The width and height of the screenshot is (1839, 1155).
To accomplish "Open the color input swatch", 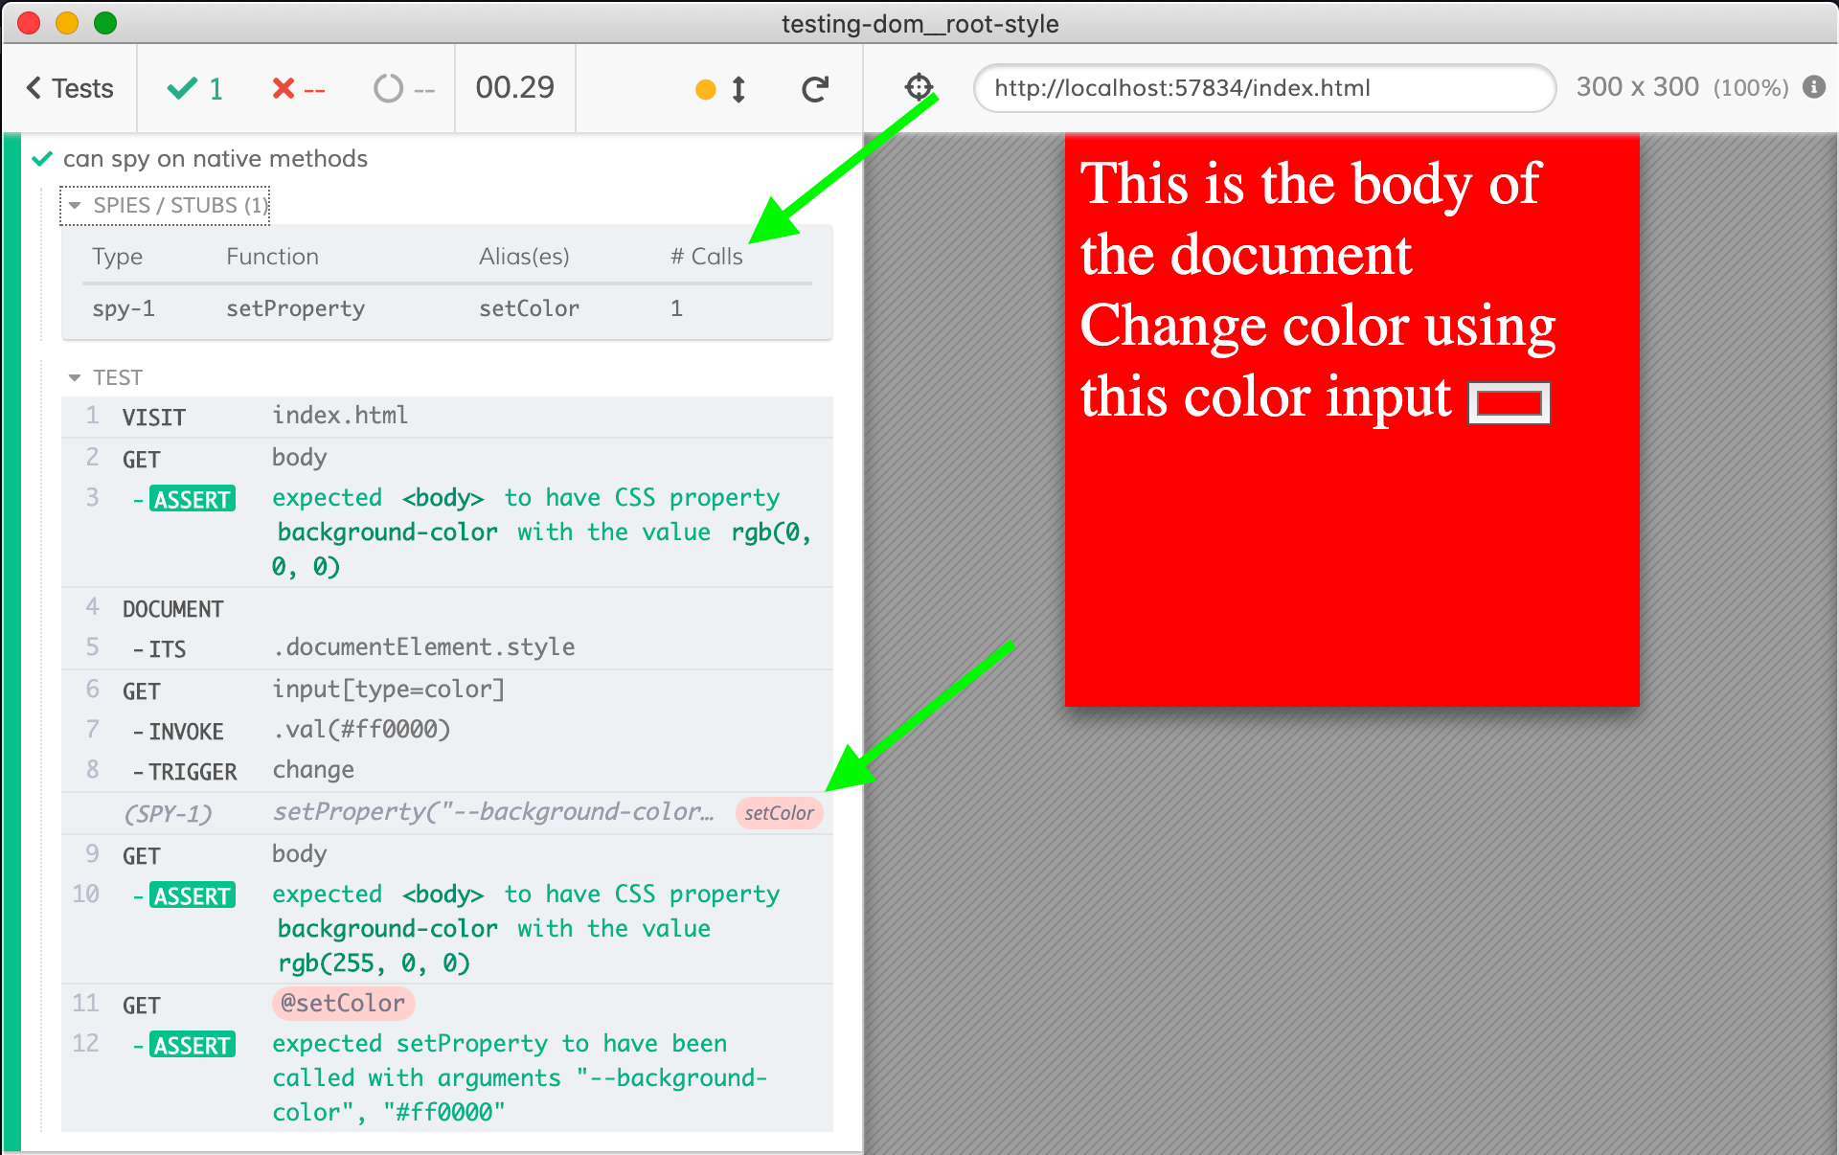I will (1509, 402).
